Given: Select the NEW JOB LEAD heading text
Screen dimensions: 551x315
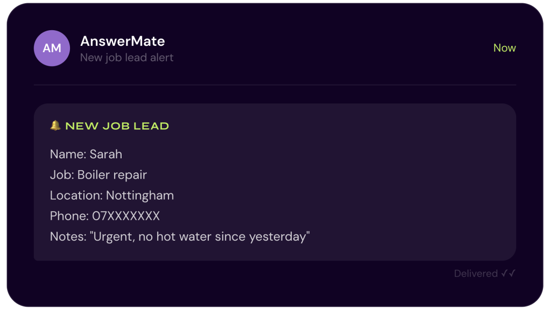Looking at the screenshot, I should coord(117,126).
